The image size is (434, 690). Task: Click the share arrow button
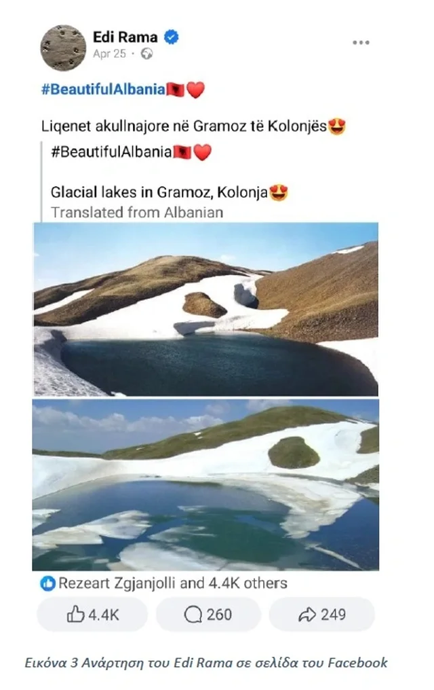click(x=321, y=615)
